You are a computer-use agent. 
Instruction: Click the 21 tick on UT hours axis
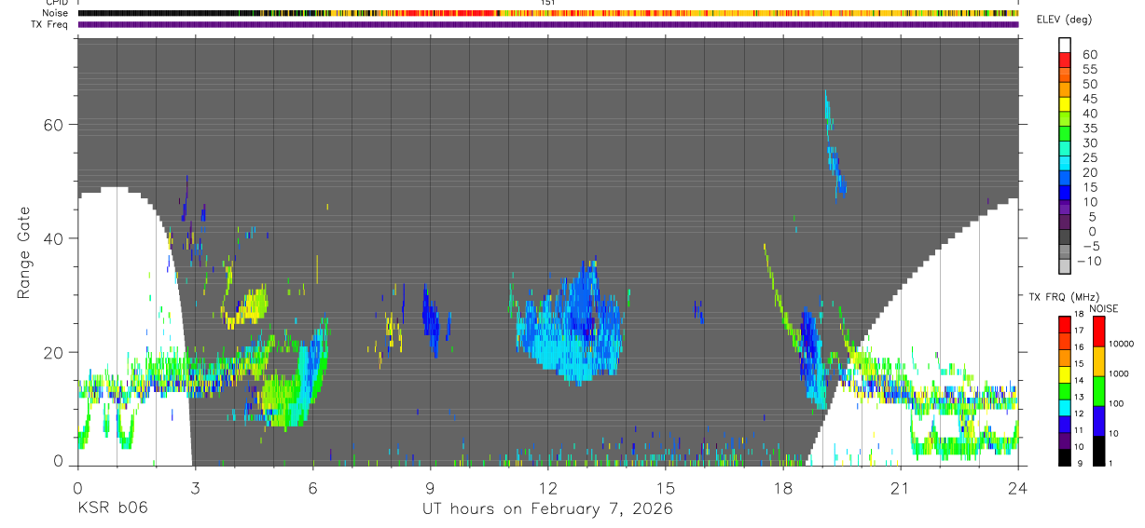[x=901, y=487]
